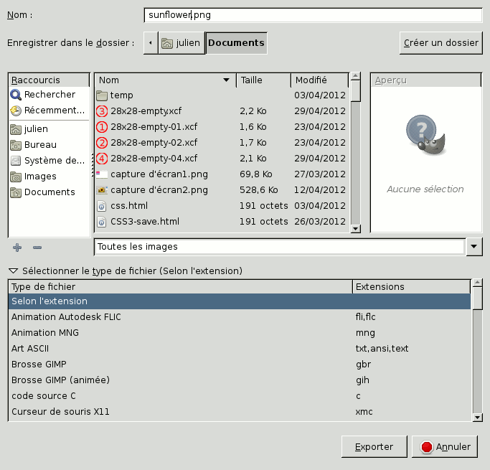
Task: Click the capture d'écran2.png thumbnail icon
Action: tap(102, 190)
